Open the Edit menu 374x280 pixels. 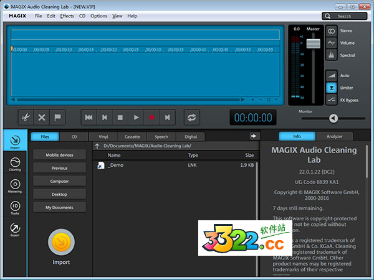pos(51,16)
